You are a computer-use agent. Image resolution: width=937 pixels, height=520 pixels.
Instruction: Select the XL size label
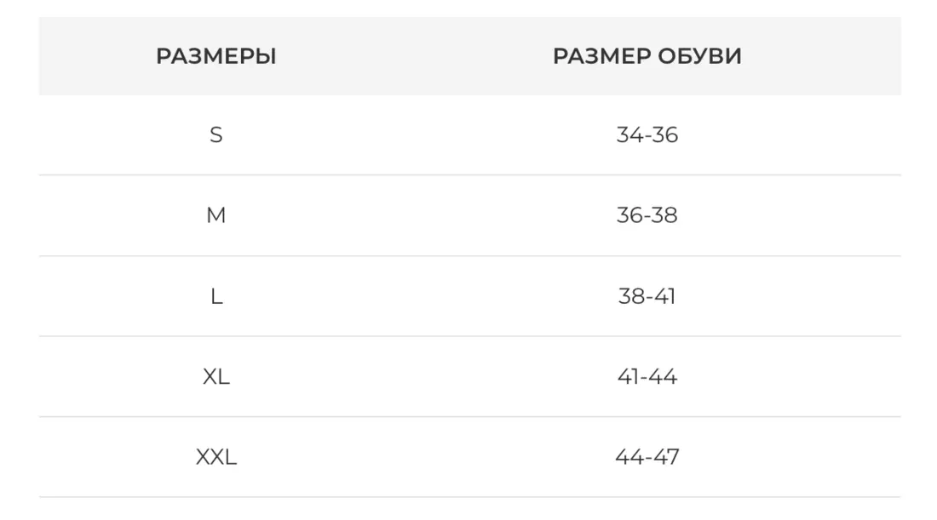(x=216, y=376)
